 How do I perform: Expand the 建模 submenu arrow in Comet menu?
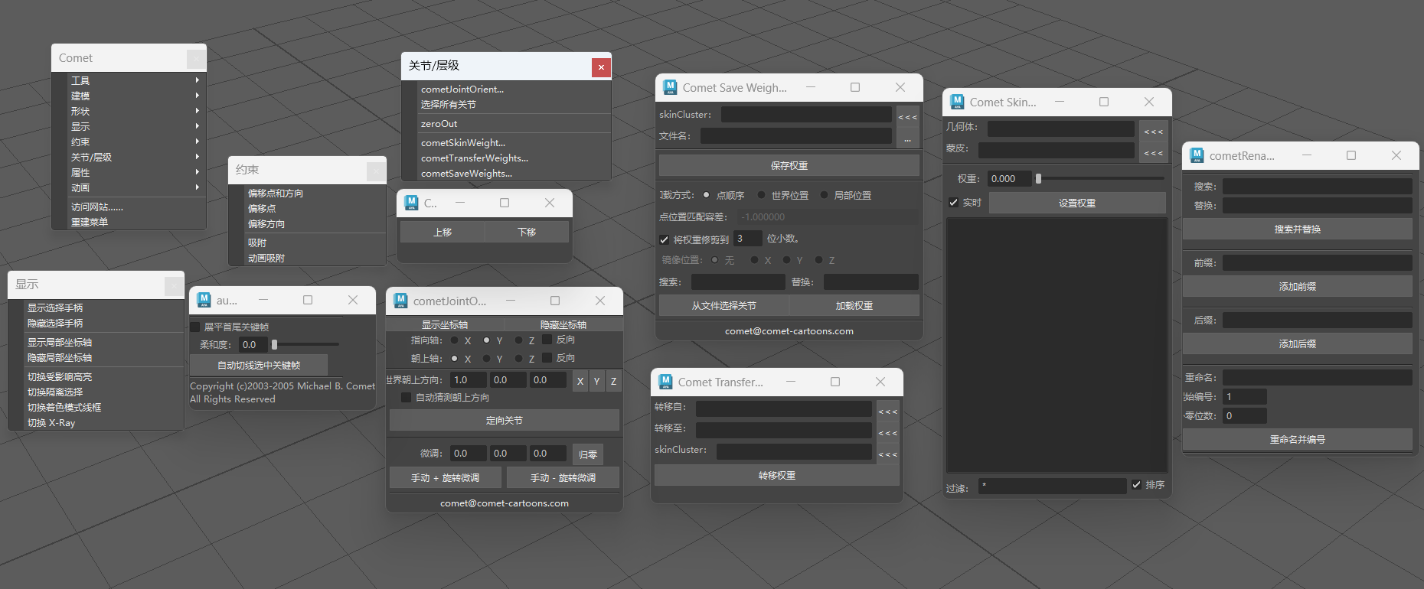[x=197, y=96]
